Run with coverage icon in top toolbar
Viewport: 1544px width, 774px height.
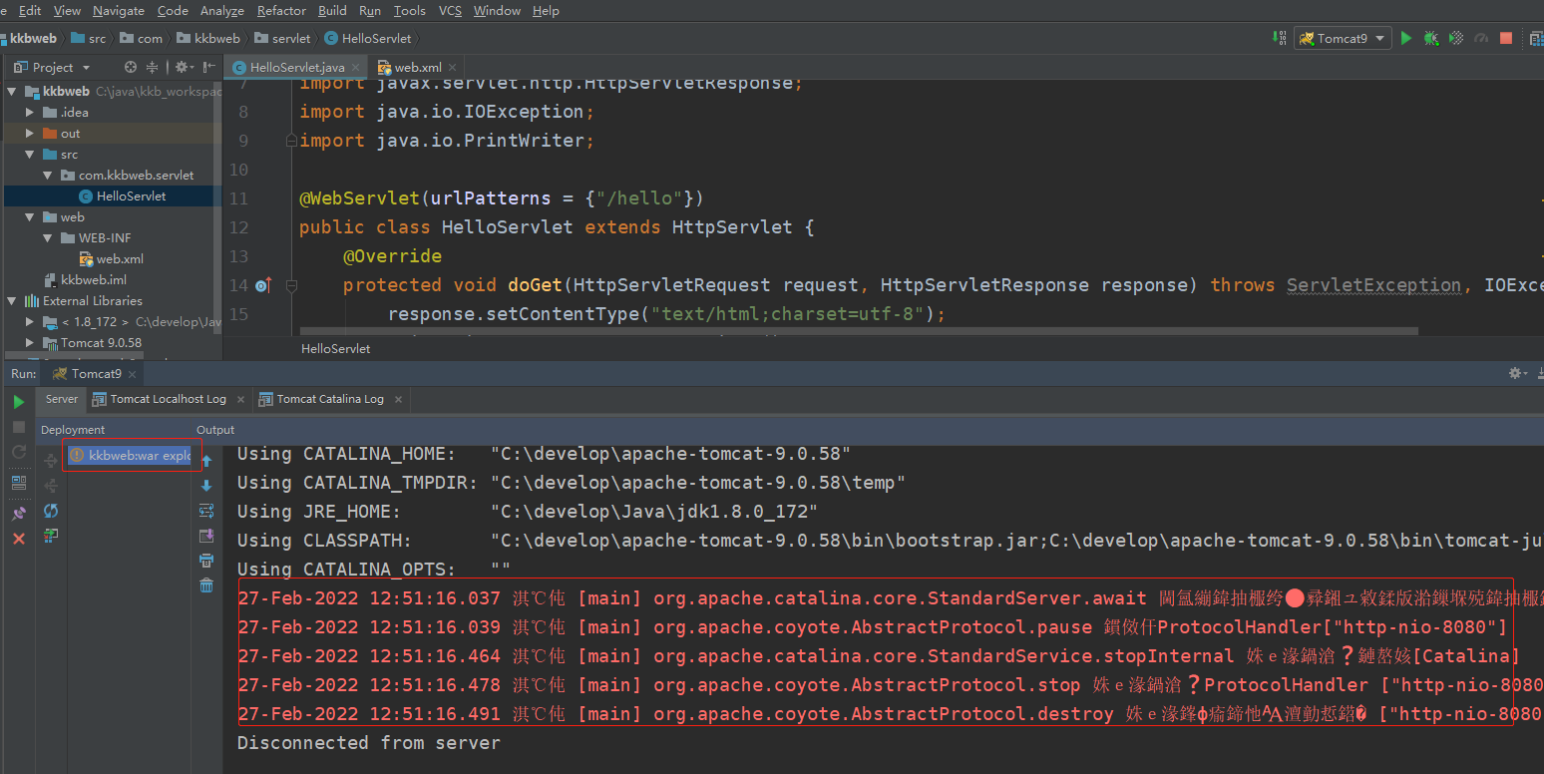click(x=1456, y=38)
